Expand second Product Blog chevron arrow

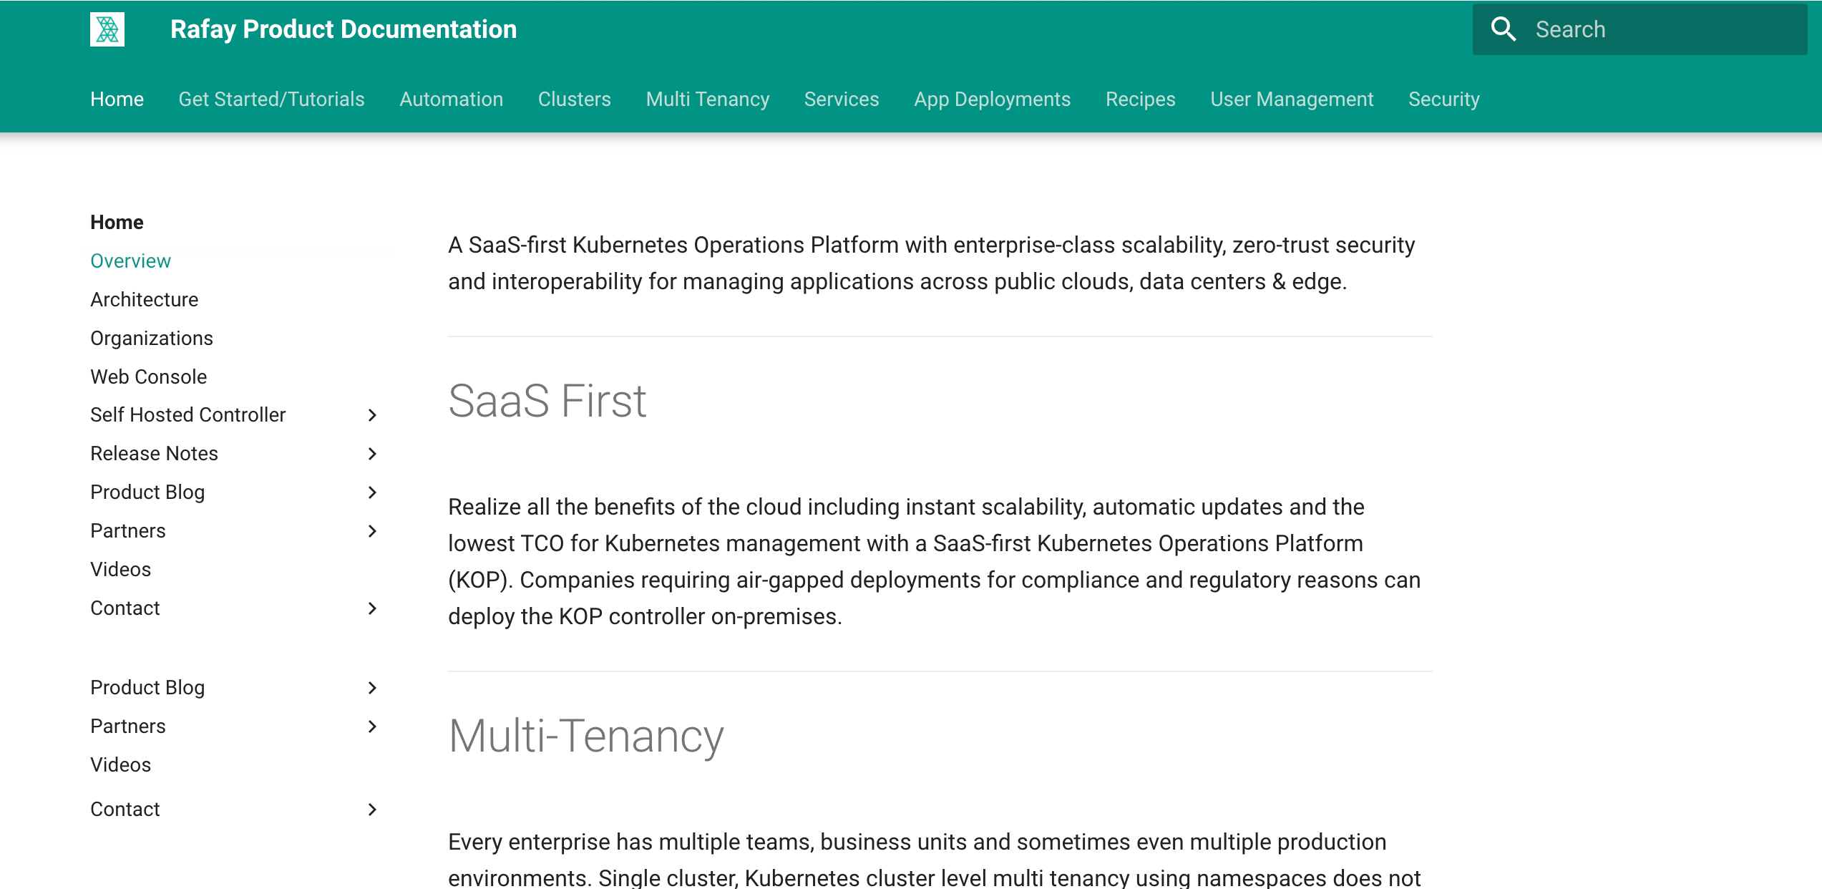coord(372,688)
